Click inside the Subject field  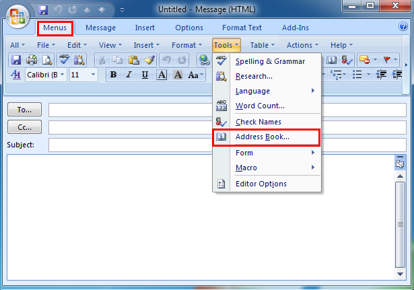click(x=227, y=145)
